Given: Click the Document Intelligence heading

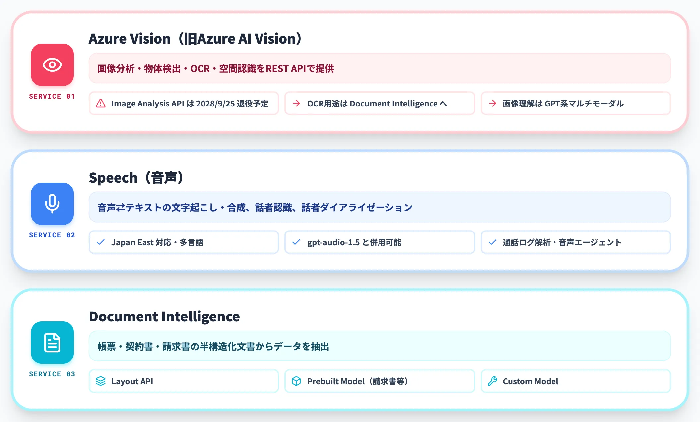Looking at the screenshot, I should pyautogui.click(x=164, y=316).
